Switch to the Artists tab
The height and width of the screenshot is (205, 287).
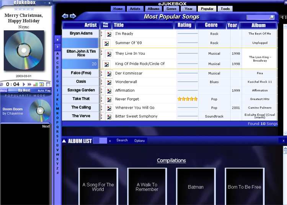135,9
